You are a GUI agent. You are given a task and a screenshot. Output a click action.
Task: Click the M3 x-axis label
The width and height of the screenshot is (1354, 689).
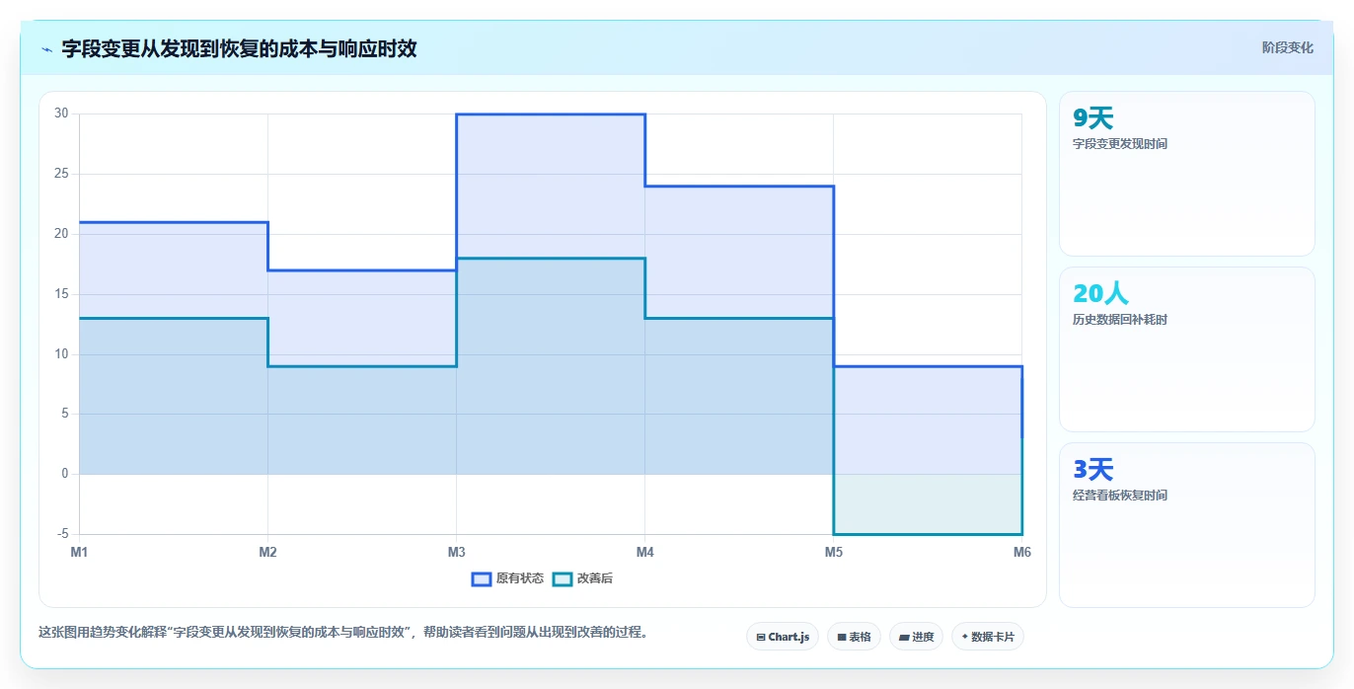(456, 552)
